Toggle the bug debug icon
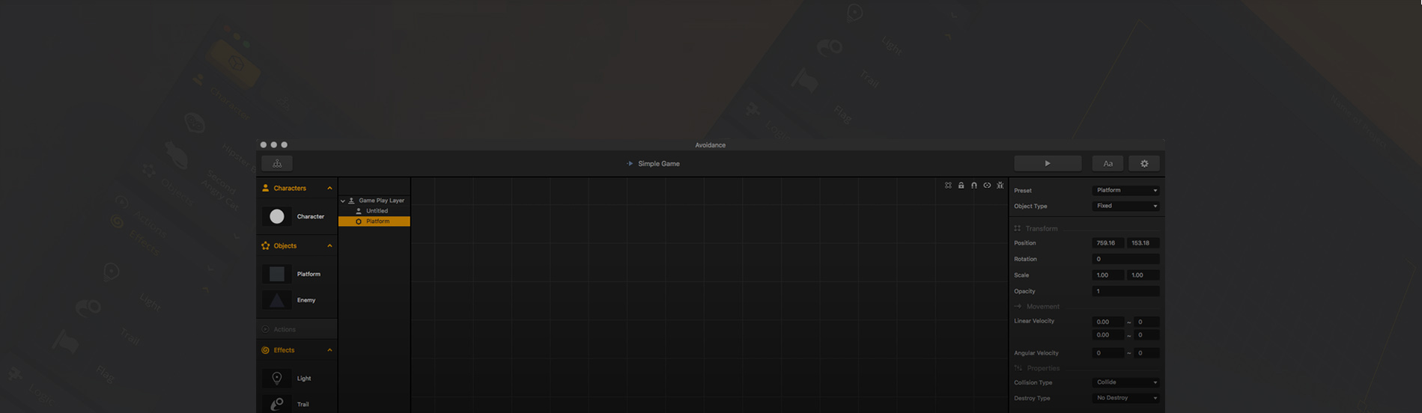Image resolution: width=1422 pixels, height=413 pixels. [1000, 186]
